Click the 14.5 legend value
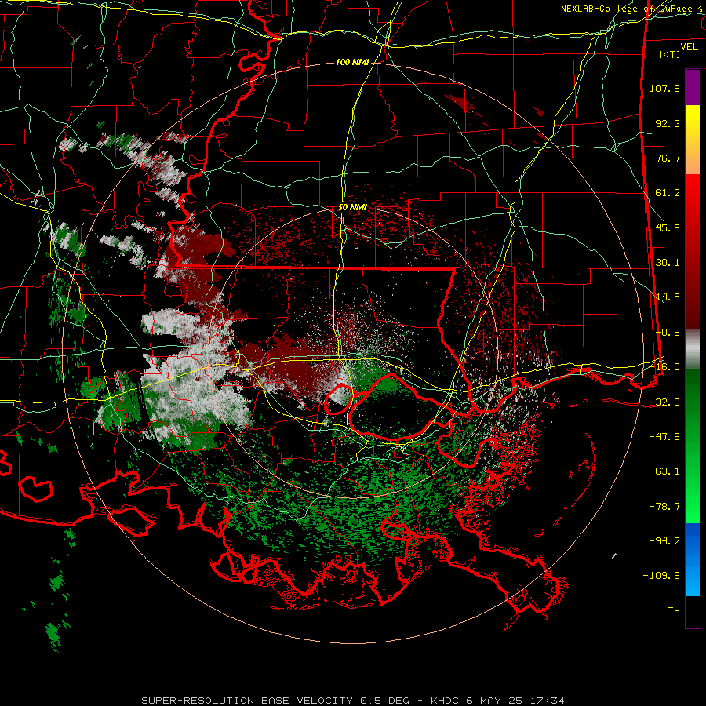Image resolution: width=706 pixels, height=706 pixels. (x=668, y=297)
